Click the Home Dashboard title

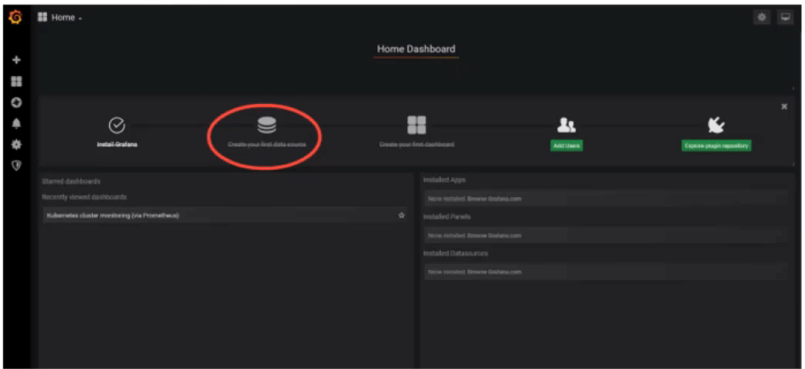416,49
